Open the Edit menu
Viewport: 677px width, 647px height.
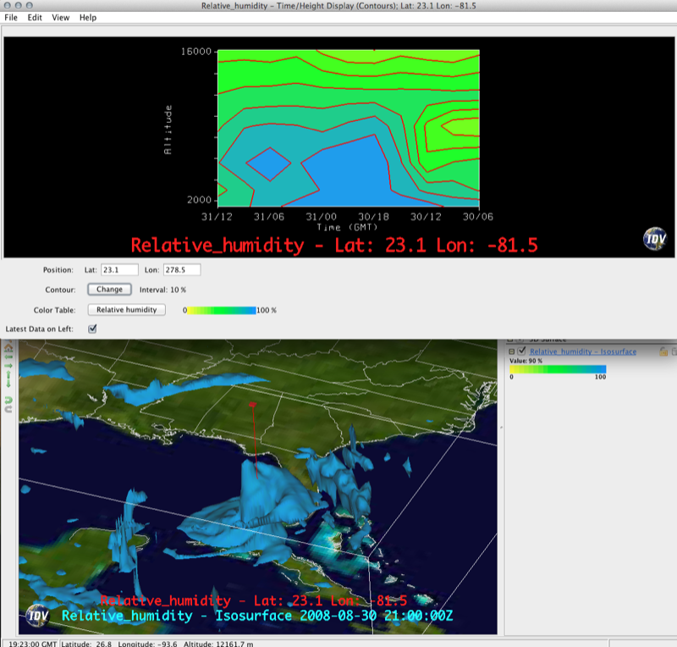(35, 18)
